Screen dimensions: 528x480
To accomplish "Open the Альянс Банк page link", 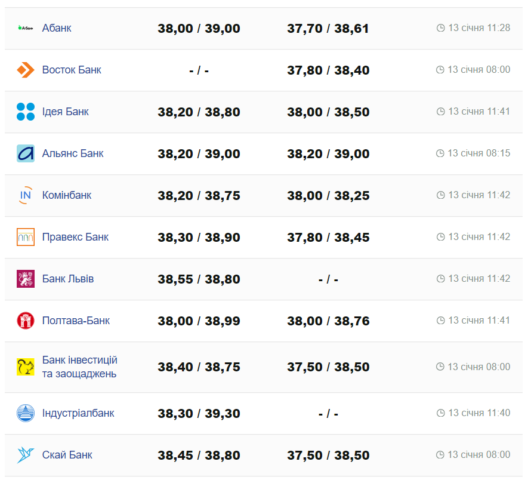I will [73, 153].
